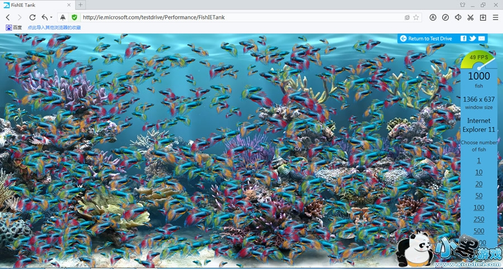Set fish count to 1
This screenshot has height=269, width=503.
[478, 160]
